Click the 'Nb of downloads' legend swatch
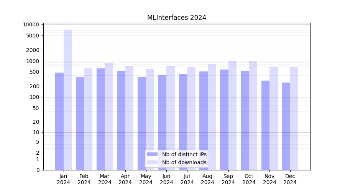 point(153,162)
